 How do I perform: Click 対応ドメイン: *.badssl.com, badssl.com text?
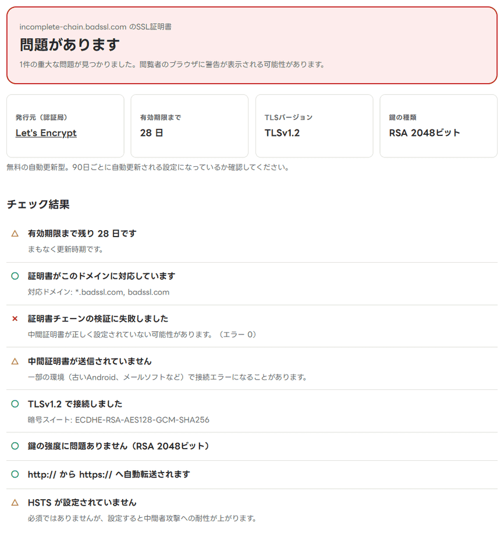(99, 292)
